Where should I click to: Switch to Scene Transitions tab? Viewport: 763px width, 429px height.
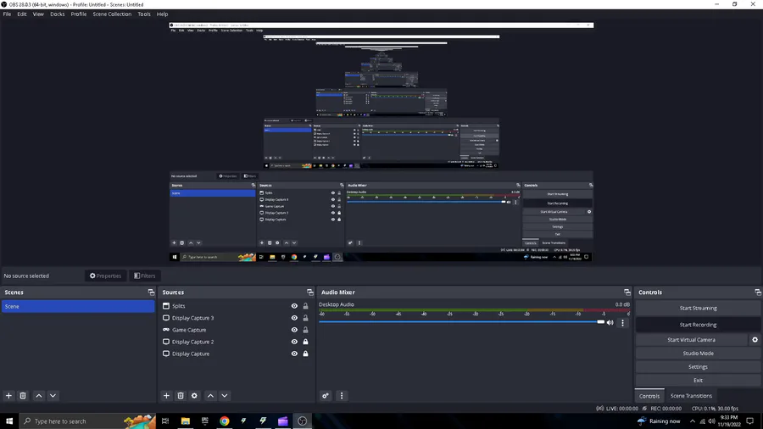[691, 396]
